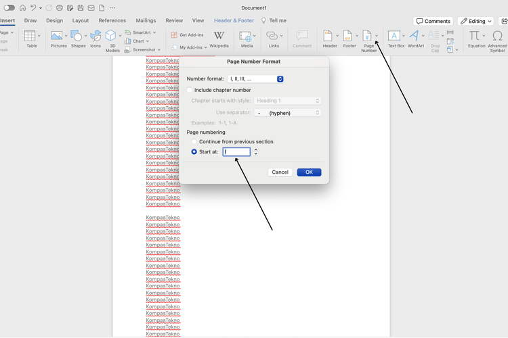This screenshot has width=508, height=338.
Task: Expand the Page Number dropdown arrow
Action: pos(377,36)
